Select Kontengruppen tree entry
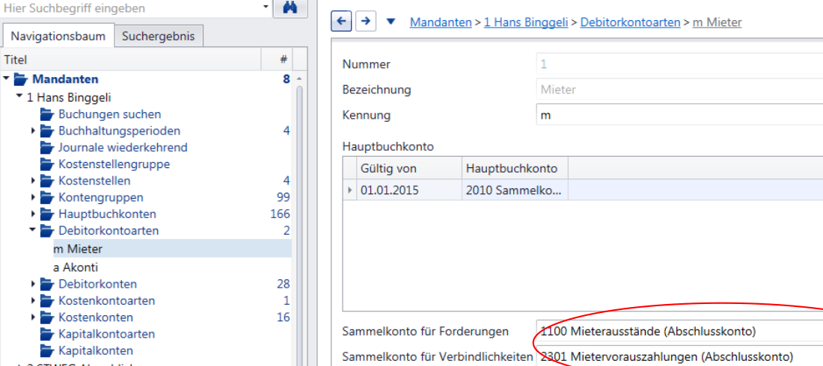823x366 pixels. pos(101,198)
